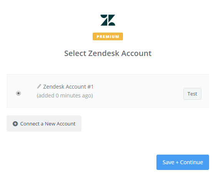Click the plus circle icon
216x183 pixels.
click(x=15, y=124)
